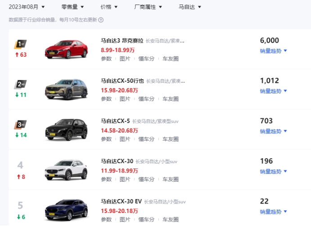Click the 1st place rank badge icon
Image resolution: width=311 pixels, height=226 pixels.
[x=20, y=44]
